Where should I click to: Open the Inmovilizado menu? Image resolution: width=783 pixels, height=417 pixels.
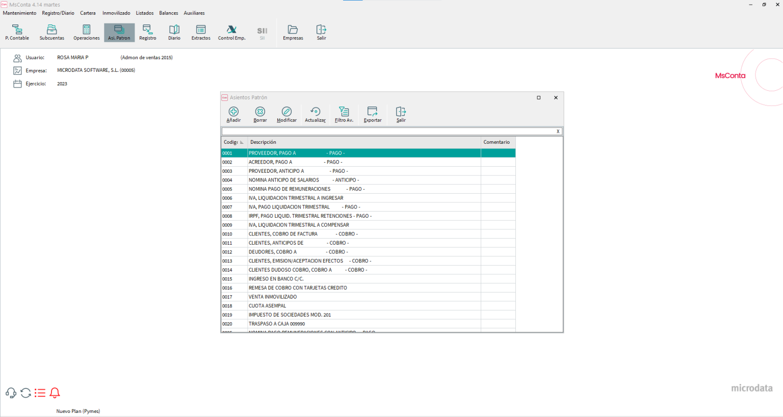click(116, 13)
